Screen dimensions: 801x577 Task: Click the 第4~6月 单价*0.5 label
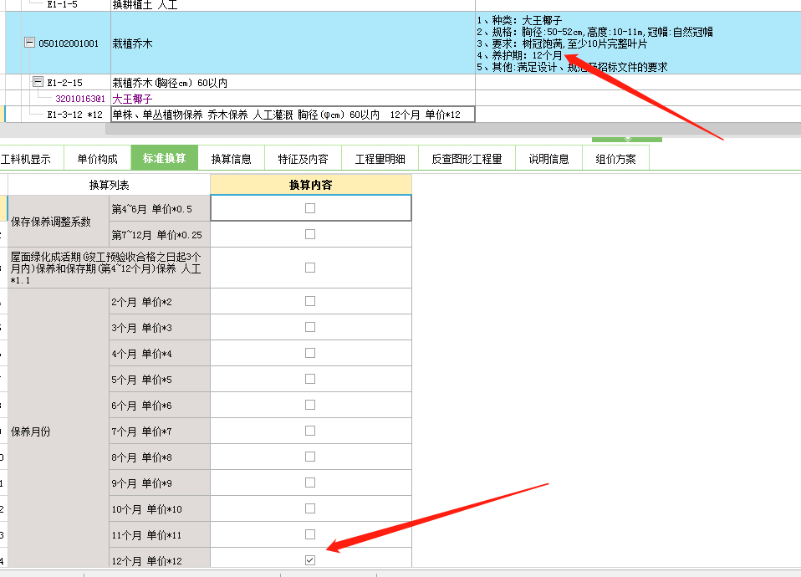(x=151, y=209)
